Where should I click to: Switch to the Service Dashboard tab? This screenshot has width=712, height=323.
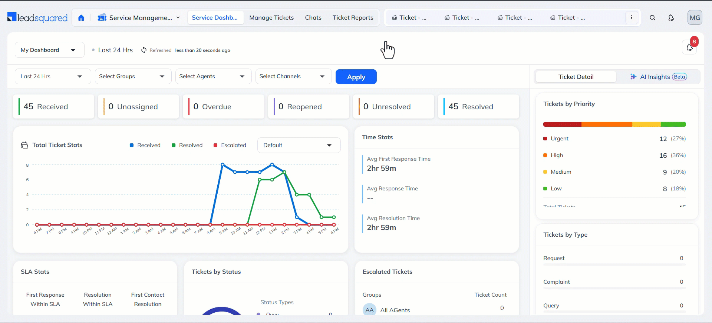(215, 17)
